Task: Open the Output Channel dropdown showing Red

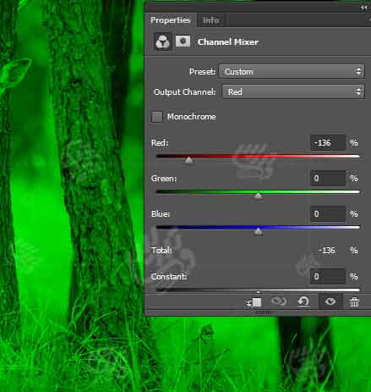Action: coord(293,91)
